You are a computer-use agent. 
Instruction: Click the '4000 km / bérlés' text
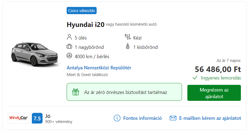pos(92,57)
